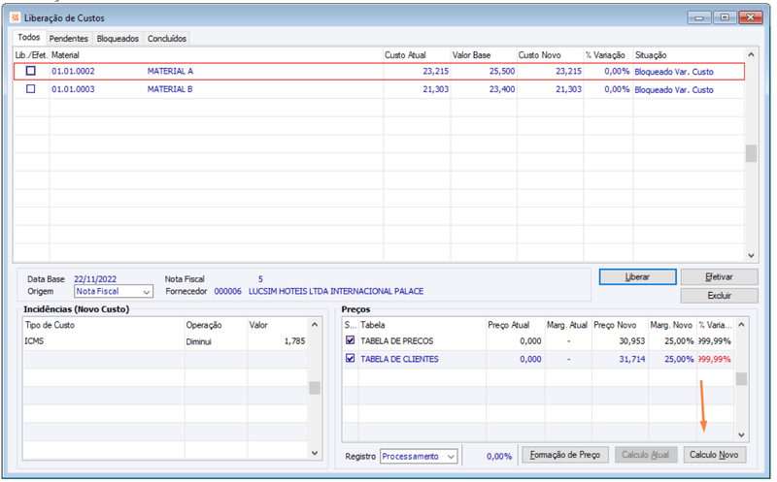The height and width of the screenshot is (482, 777).
Task: Click Situação of MATERIAL A row
Action: 674,72
